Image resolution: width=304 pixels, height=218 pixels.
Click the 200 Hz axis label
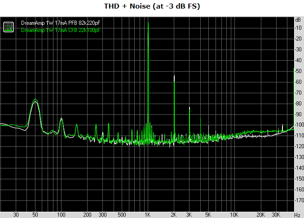pos(87,215)
